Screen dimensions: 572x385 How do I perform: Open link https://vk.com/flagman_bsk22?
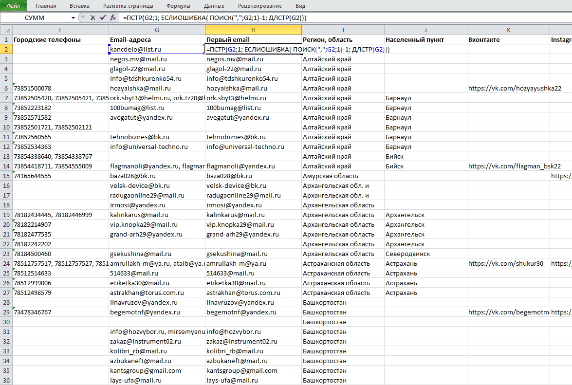(x=515, y=166)
